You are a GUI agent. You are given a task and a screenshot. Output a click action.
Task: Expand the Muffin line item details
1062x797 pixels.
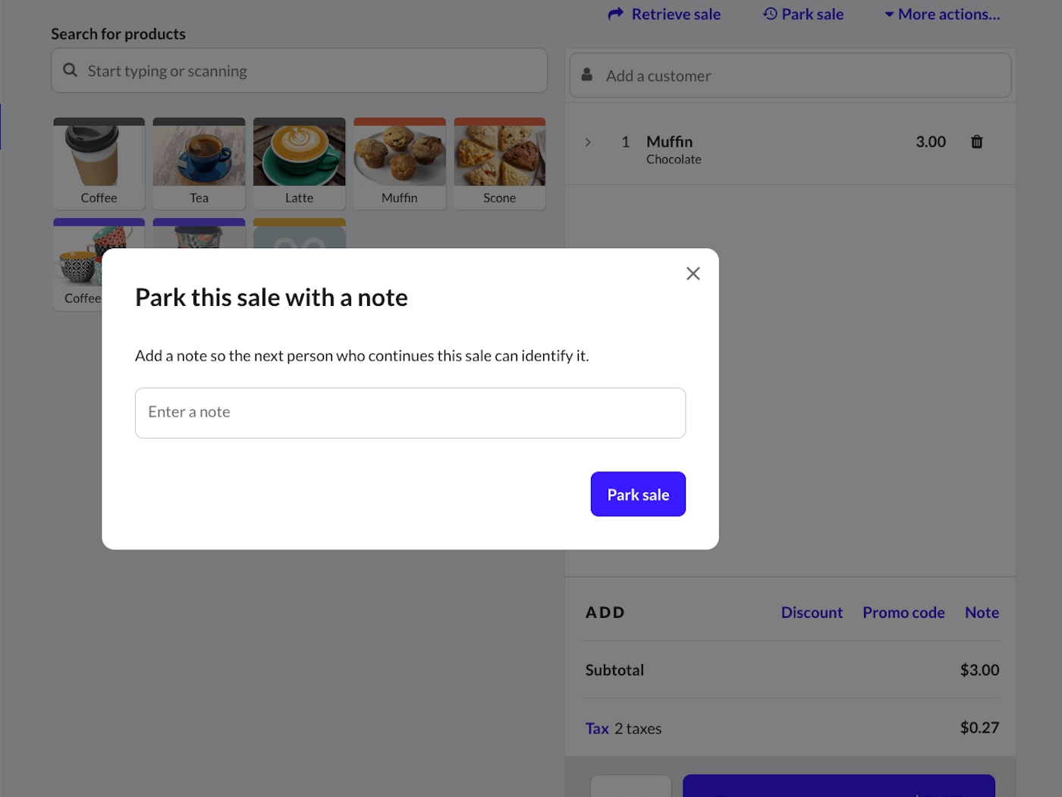tap(588, 142)
